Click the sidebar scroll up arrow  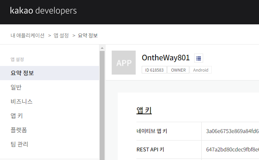click(102, 48)
